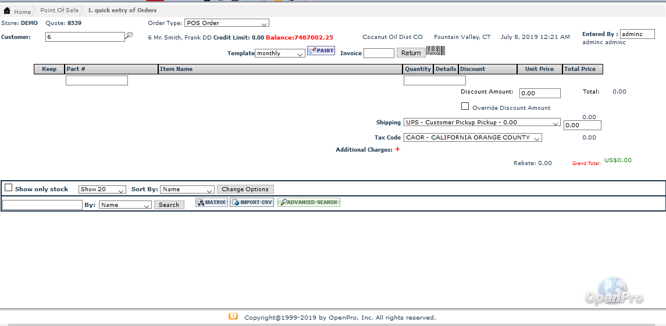Open the Order Type dropdown
Image resolution: width=666 pixels, height=326 pixels.
coord(227,23)
